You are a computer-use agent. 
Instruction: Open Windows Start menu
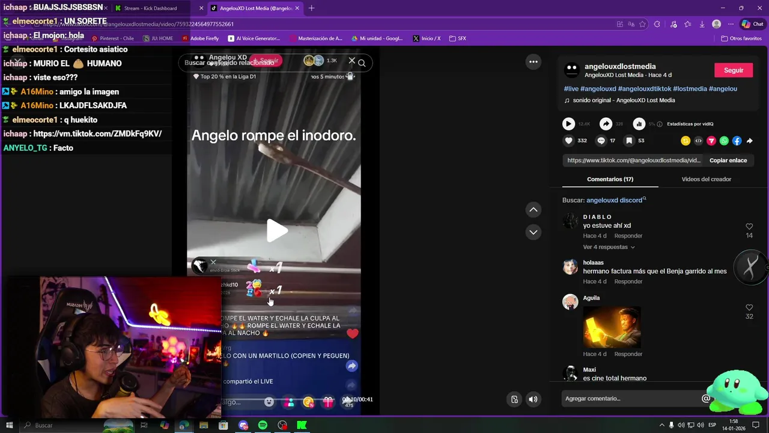point(9,425)
